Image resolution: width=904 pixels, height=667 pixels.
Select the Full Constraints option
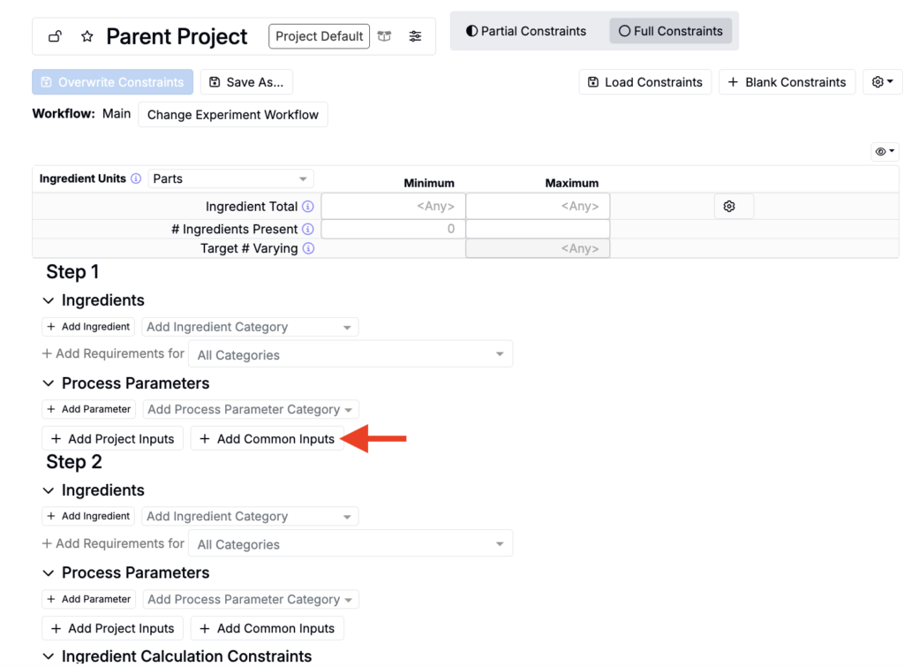(671, 31)
